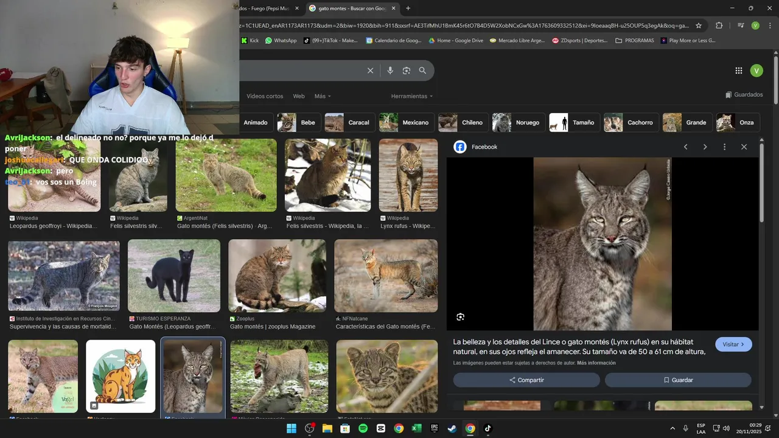Click the magnifying glass search icon
Image resolution: width=779 pixels, height=438 pixels.
[422, 71]
